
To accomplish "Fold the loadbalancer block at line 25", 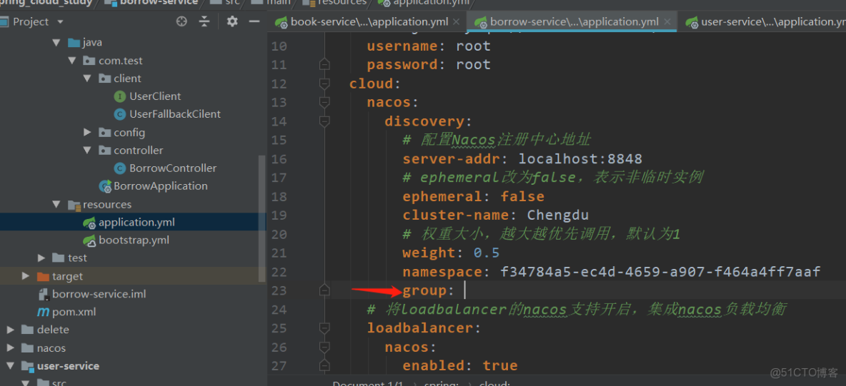I will [x=324, y=328].
